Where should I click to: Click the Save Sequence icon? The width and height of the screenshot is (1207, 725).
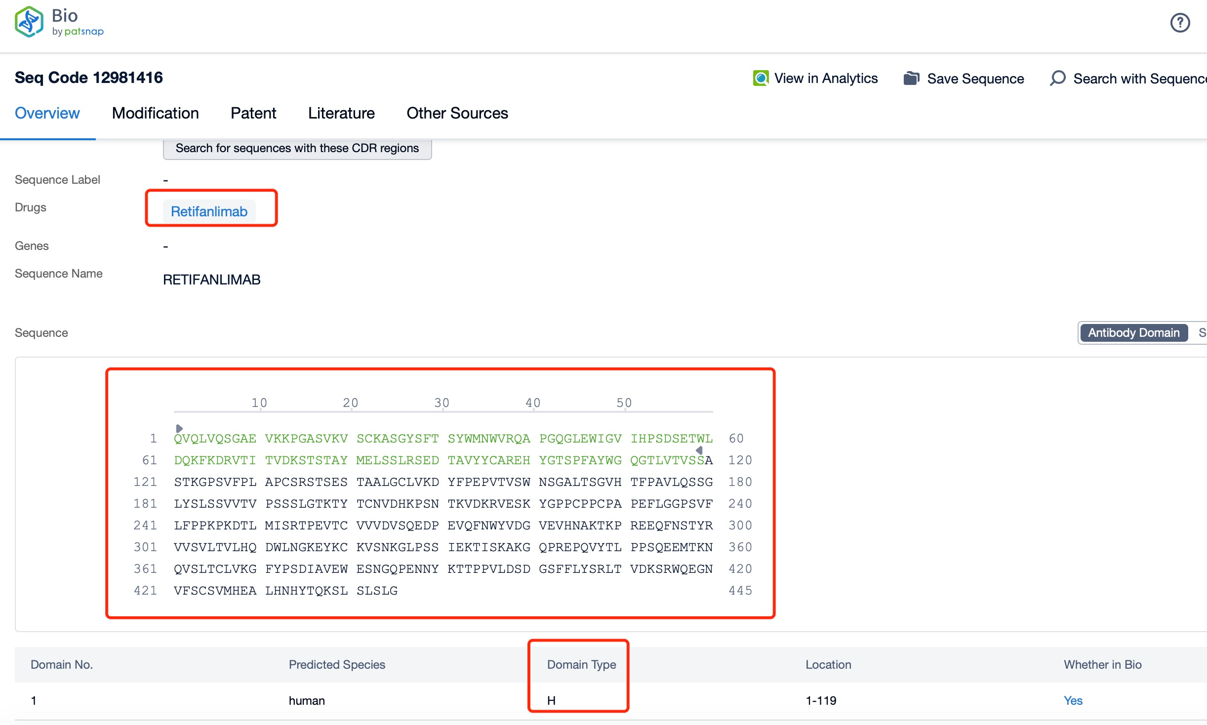click(910, 78)
